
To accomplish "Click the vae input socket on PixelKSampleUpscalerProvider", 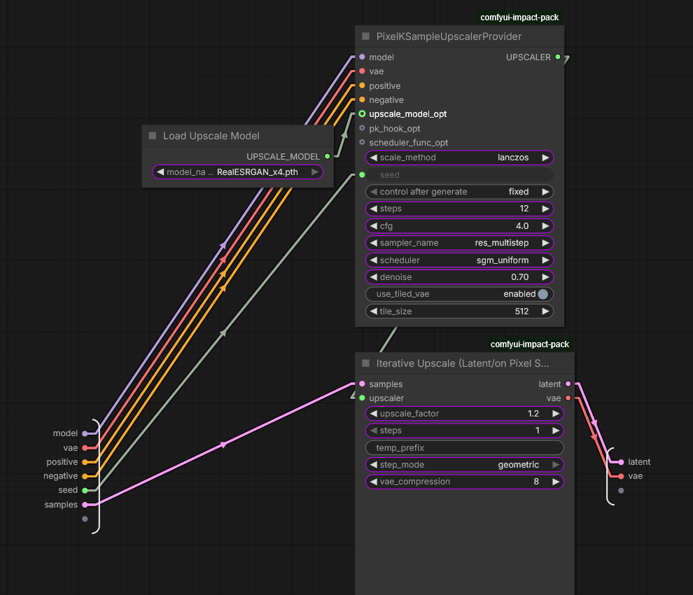I will point(362,71).
